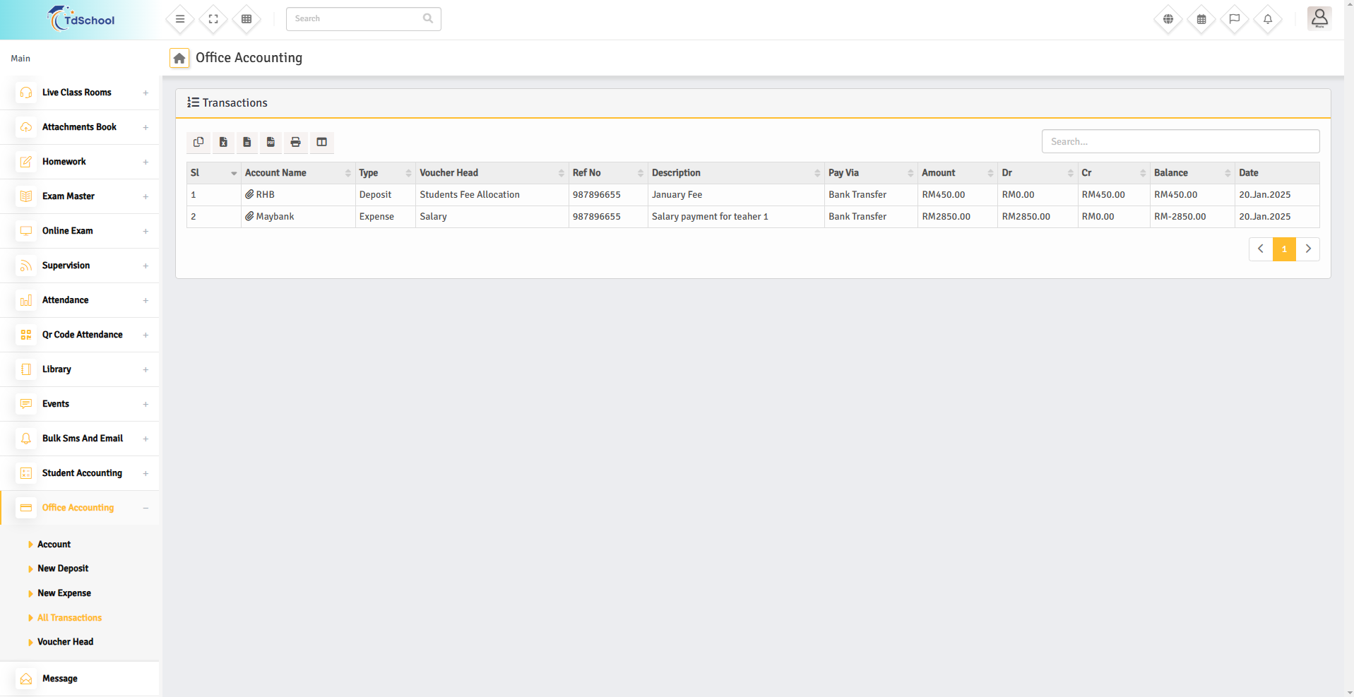The image size is (1354, 697).
Task: Open the column visibility button
Action: pyautogui.click(x=321, y=142)
